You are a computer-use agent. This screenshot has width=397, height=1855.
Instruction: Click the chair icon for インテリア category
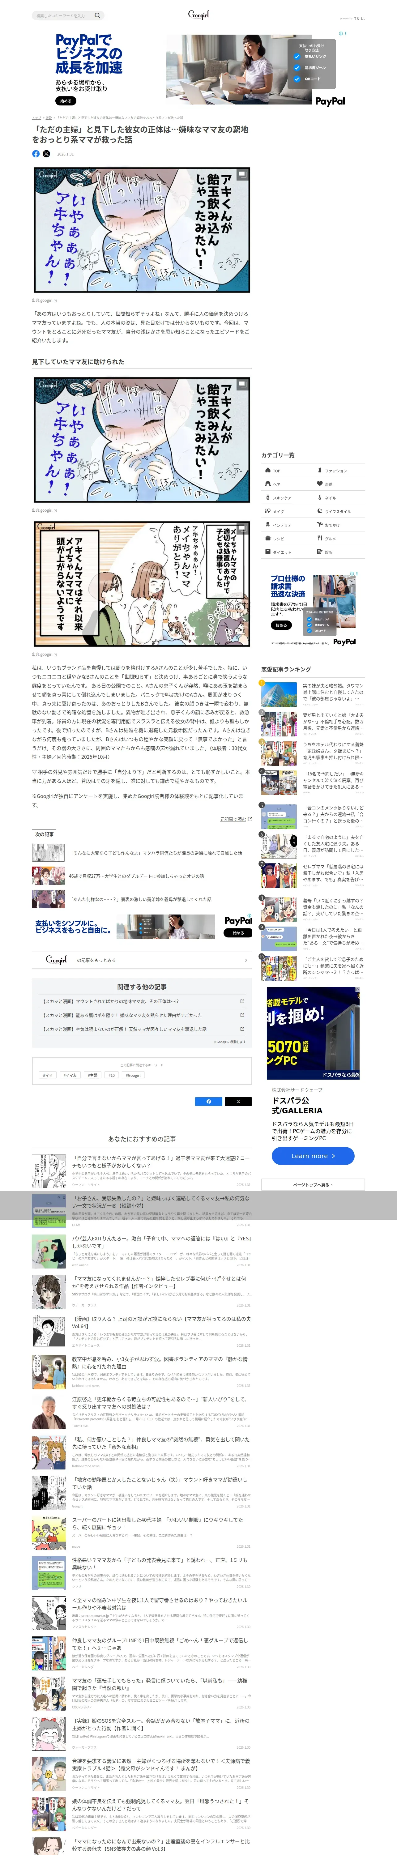[268, 525]
